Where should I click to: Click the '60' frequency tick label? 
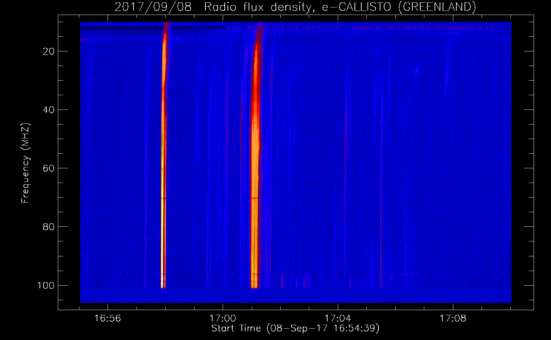(49, 168)
